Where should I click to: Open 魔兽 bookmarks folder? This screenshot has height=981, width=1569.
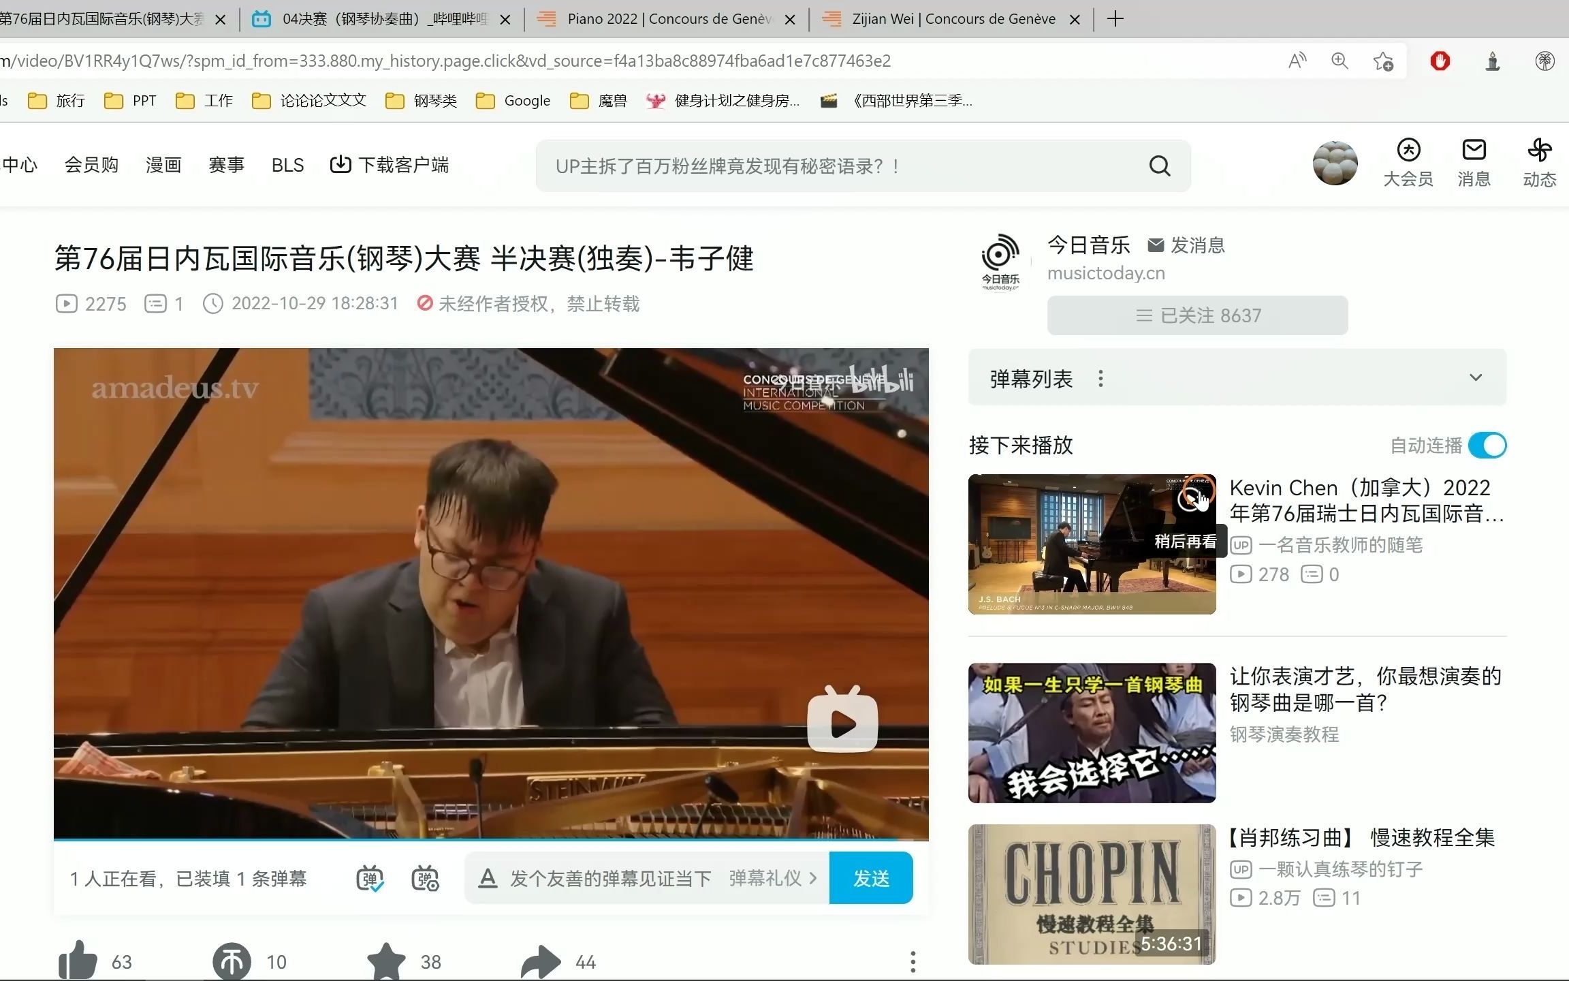click(598, 101)
